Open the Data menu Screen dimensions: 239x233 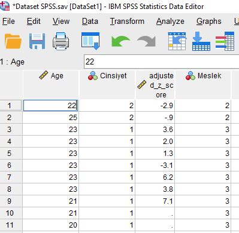click(90, 21)
